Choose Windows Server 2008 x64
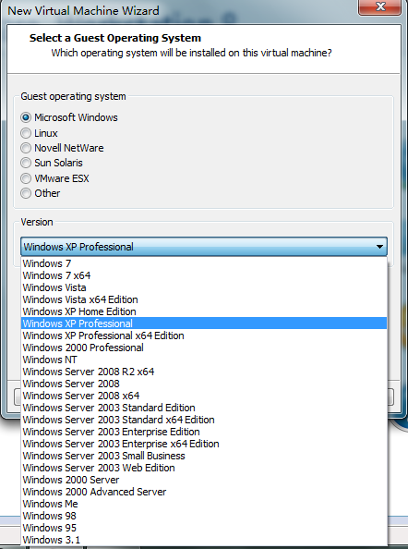This screenshot has width=408, height=549. 204,396
